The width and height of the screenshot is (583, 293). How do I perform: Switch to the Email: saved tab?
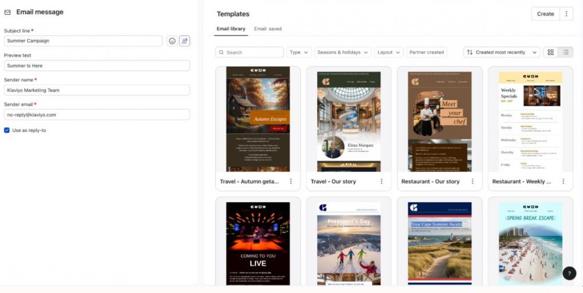coord(267,29)
